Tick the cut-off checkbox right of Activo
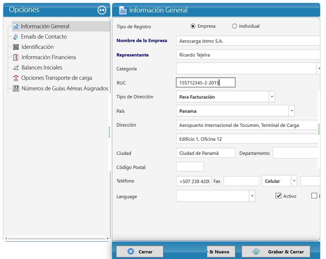326x259 pixels. (x=314, y=196)
